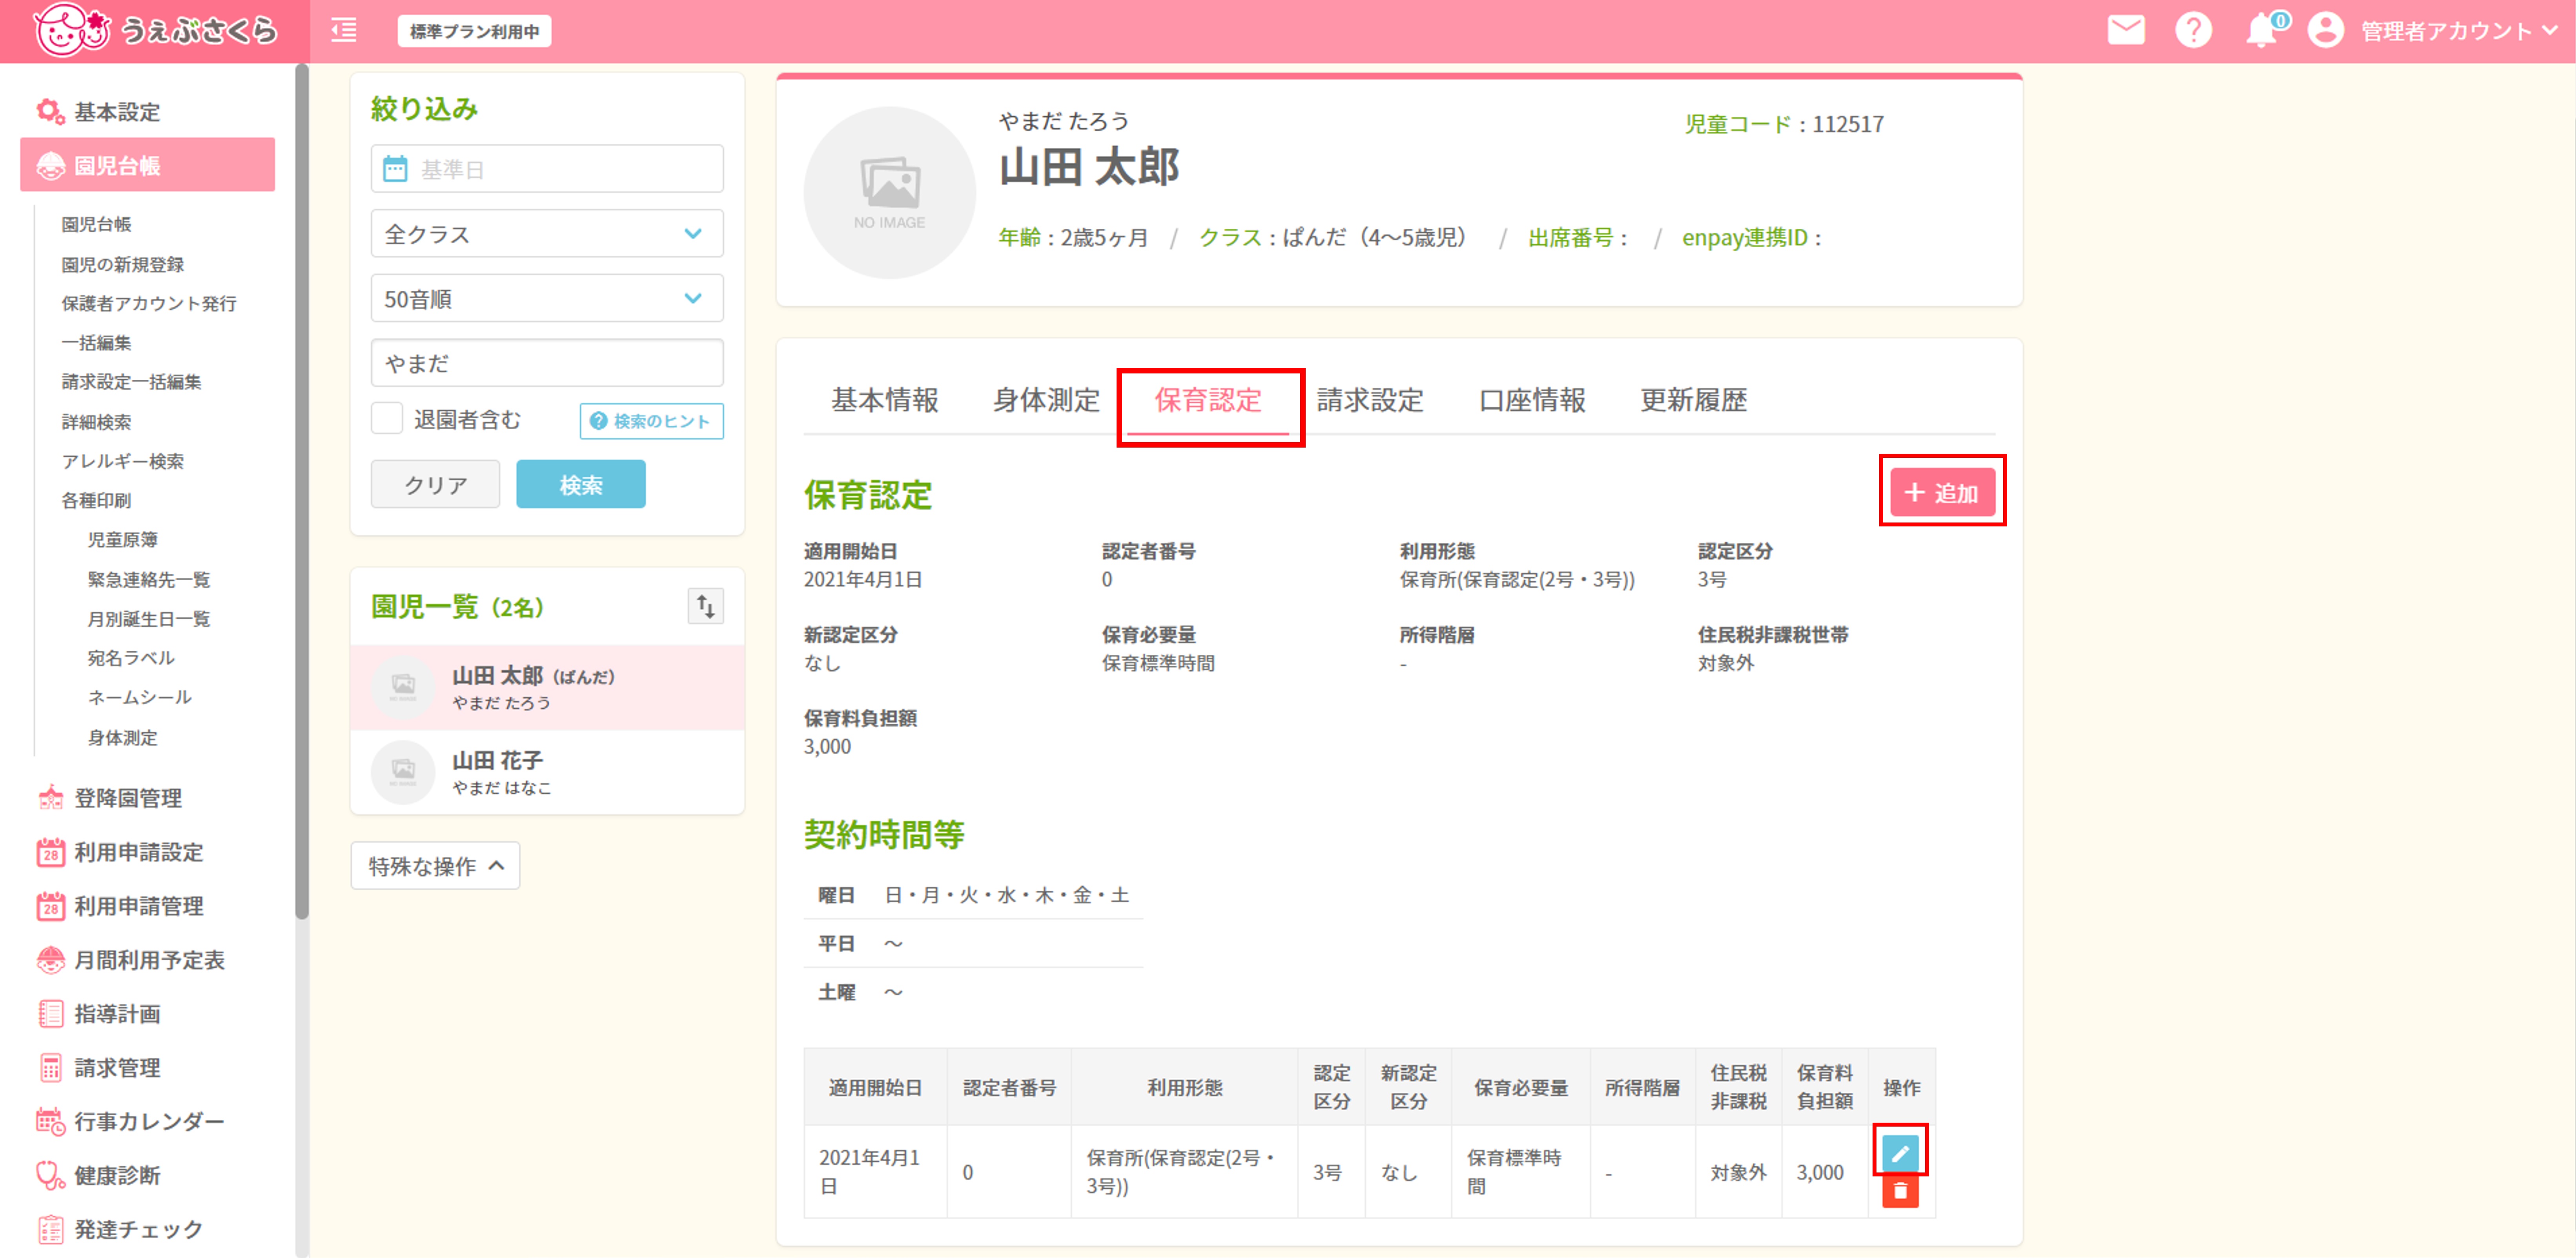Click the name search field containing やまだ

coord(547,363)
